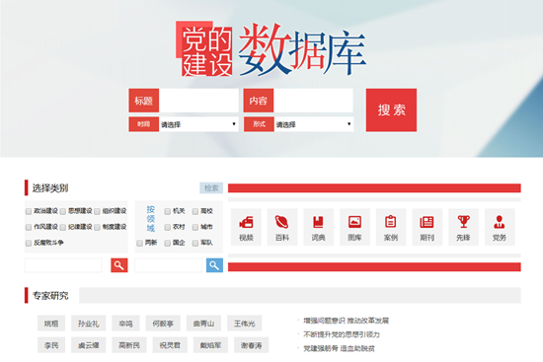This screenshot has width=543, height=362.
Task: Click the light-blue 检索 button
Action: 211,188
